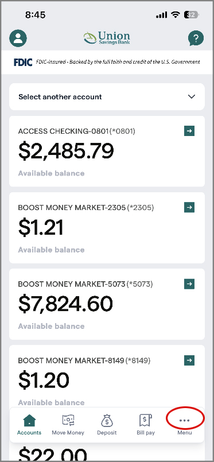Tap the help question mark icon

pyautogui.click(x=196, y=38)
